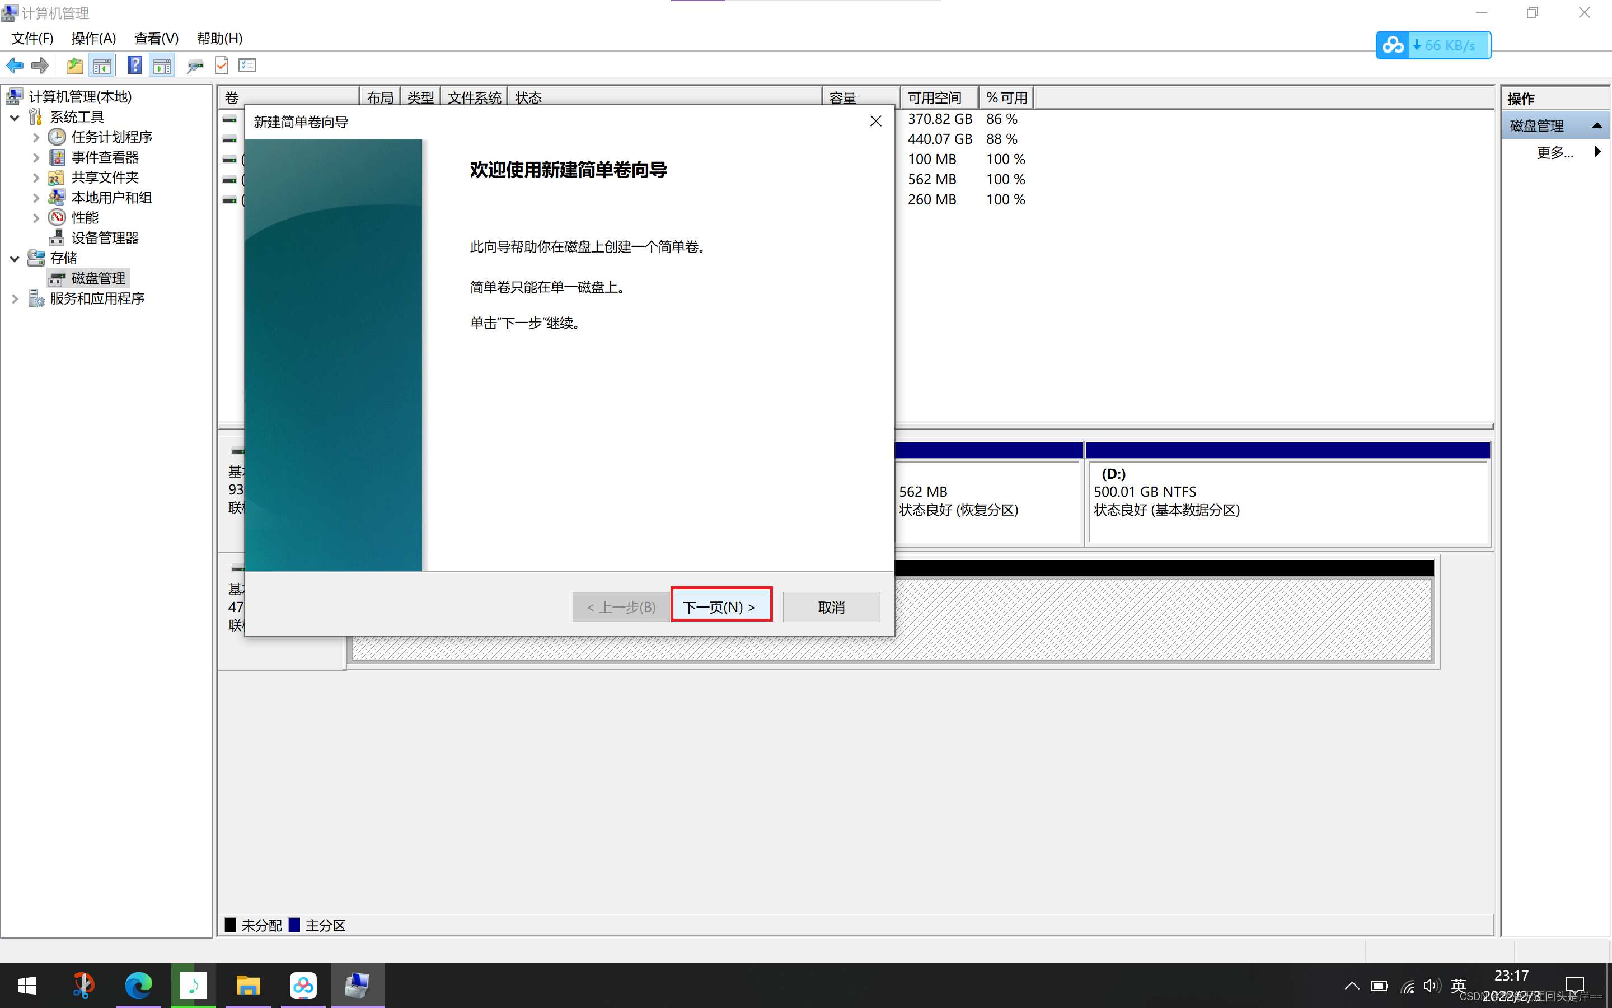Open Microsoft Edge from the taskbar
This screenshot has height=1008, width=1612.
(139, 984)
